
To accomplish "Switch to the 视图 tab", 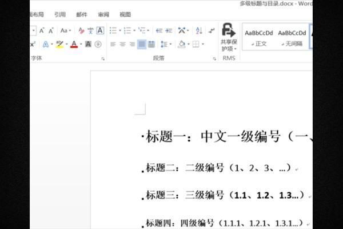I will pyautogui.click(x=125, y=15).
